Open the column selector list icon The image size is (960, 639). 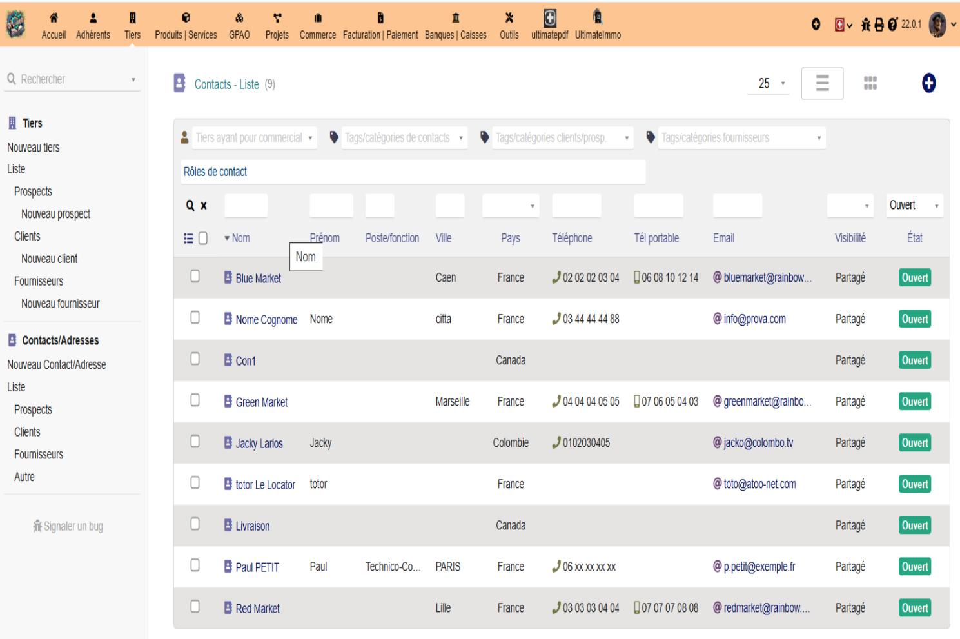[188, 239]
